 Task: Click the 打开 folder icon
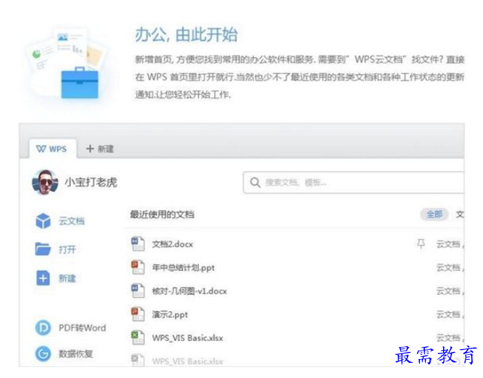(x=43, y=249)
